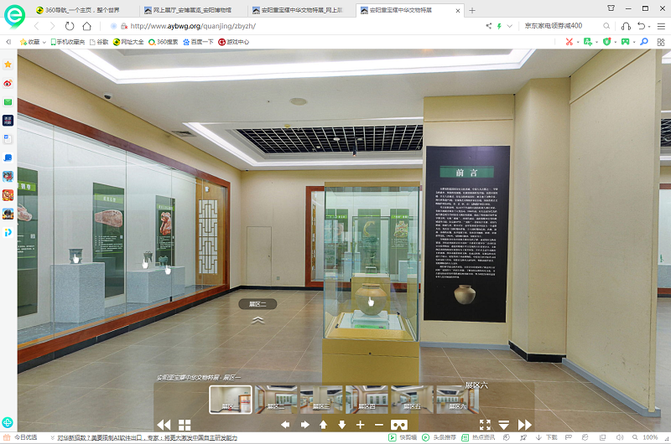Zoom in with the plus icon

pyautogui.click(x=361, y=425)
